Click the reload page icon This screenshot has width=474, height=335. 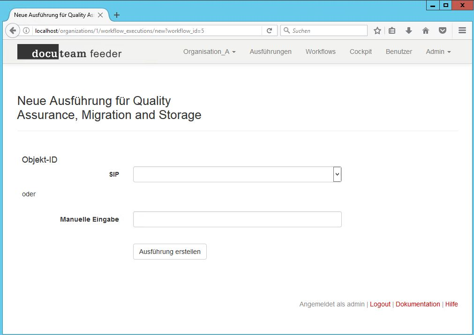tap(269, 30)
